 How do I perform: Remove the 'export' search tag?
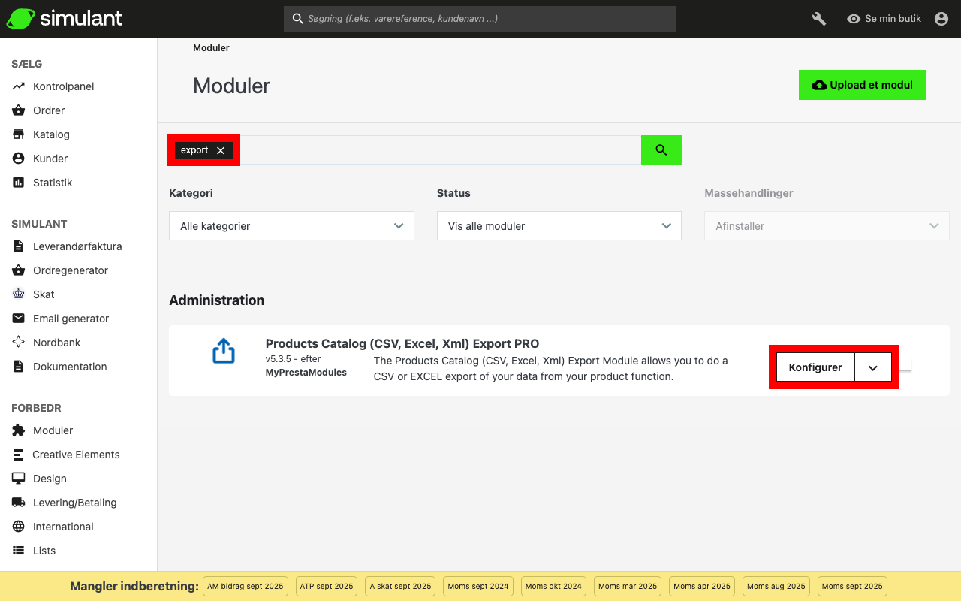pos(221,150)
